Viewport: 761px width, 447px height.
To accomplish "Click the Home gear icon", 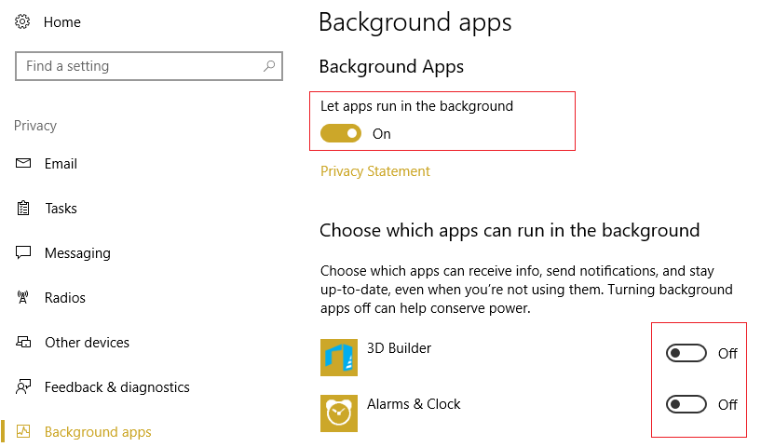I will [23, 22].
